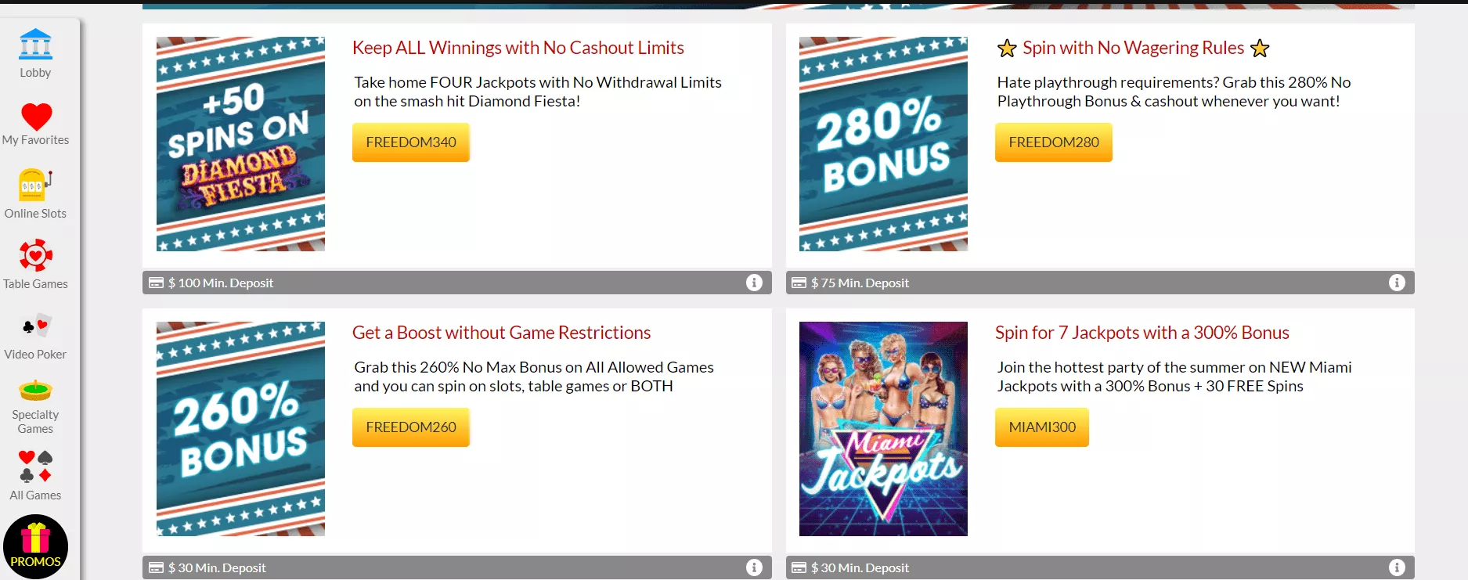Select Video Poker in sidebar

coord(35,336)
